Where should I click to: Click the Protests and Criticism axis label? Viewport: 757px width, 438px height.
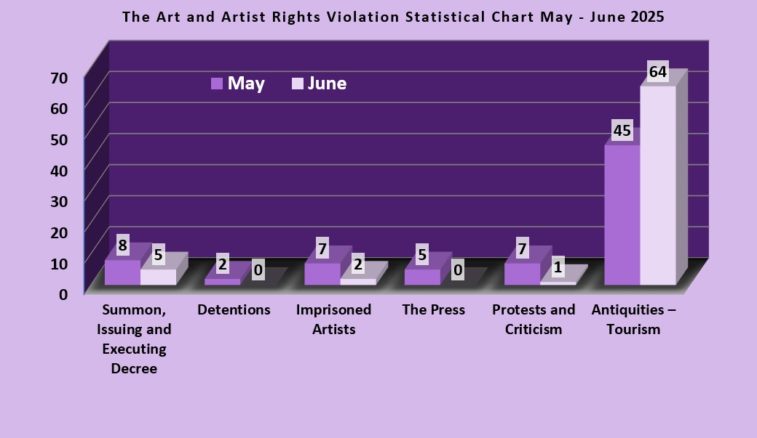click(x=534, y=320)
